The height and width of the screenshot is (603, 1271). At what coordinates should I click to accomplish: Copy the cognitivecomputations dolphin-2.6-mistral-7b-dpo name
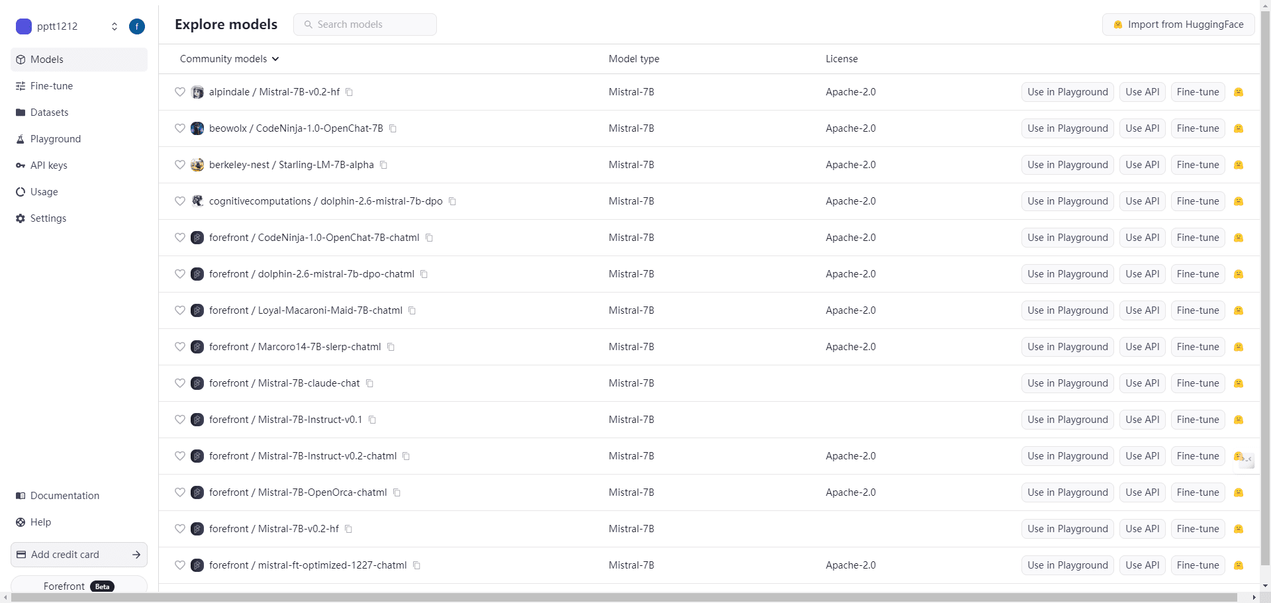pyautogui.click(x=452, y=201)
